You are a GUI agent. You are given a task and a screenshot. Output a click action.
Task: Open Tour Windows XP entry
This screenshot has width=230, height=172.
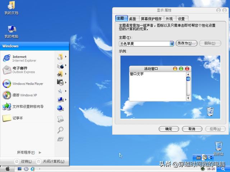(x=20, y=95)
